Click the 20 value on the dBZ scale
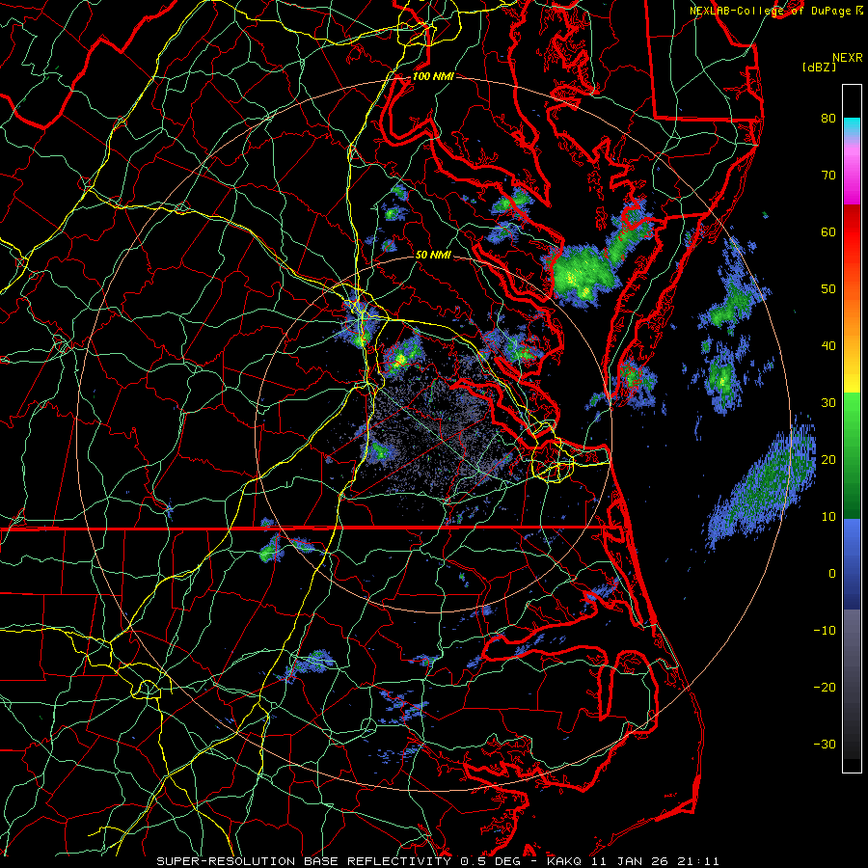Image resolution: width=868 pixels, height=868 pixels. point(828,459)
